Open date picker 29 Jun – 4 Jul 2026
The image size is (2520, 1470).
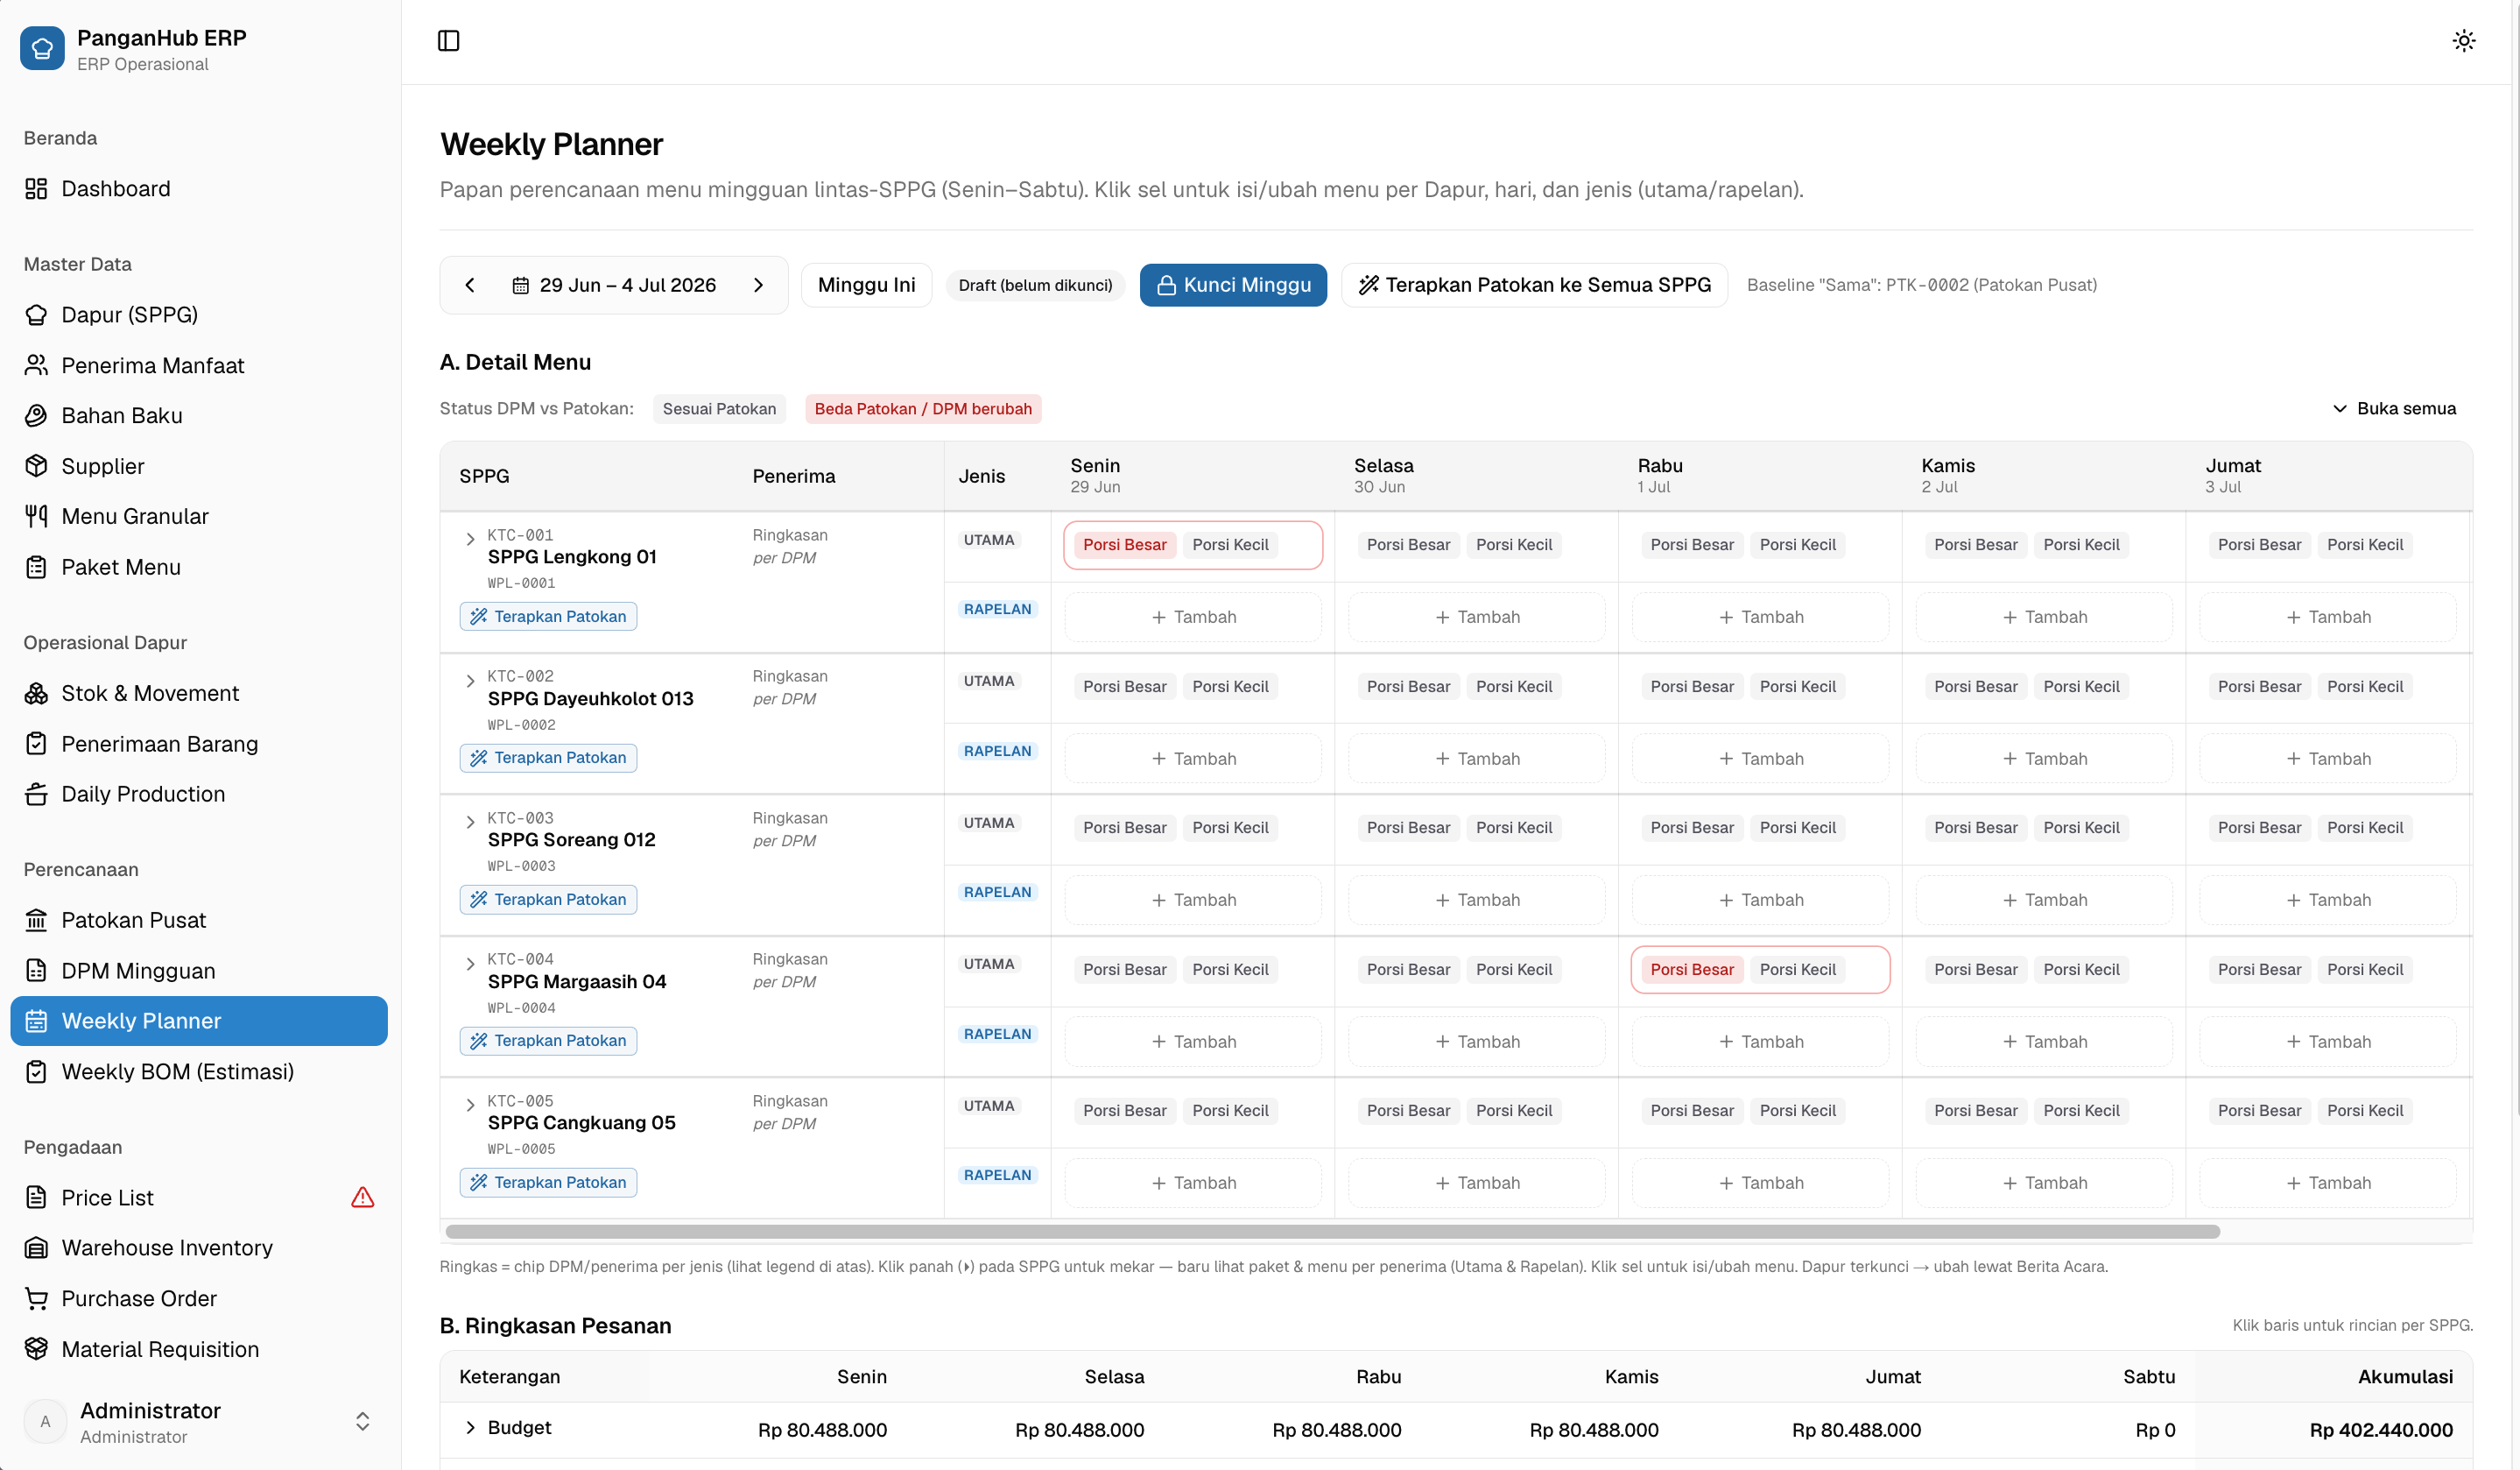[614, 286]
